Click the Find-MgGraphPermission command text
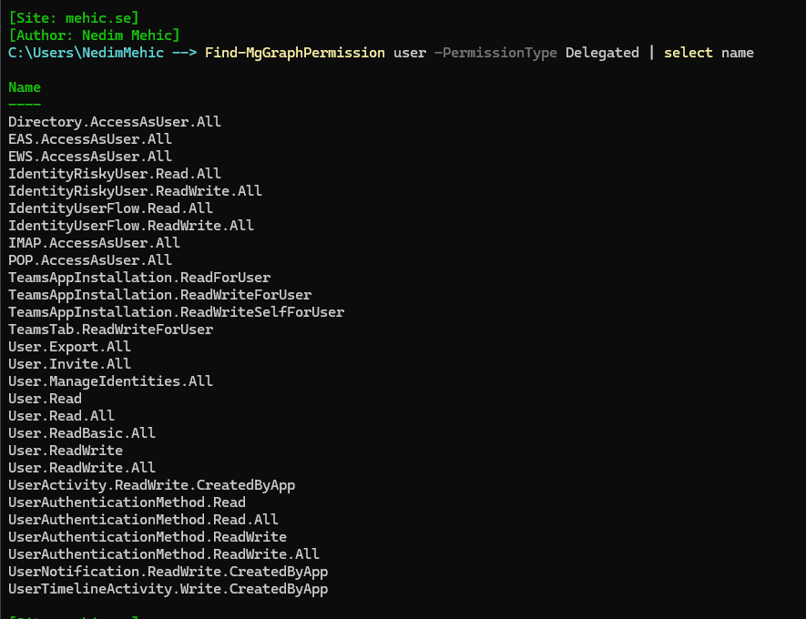This screenshot has height=619, width=806. 295,53
